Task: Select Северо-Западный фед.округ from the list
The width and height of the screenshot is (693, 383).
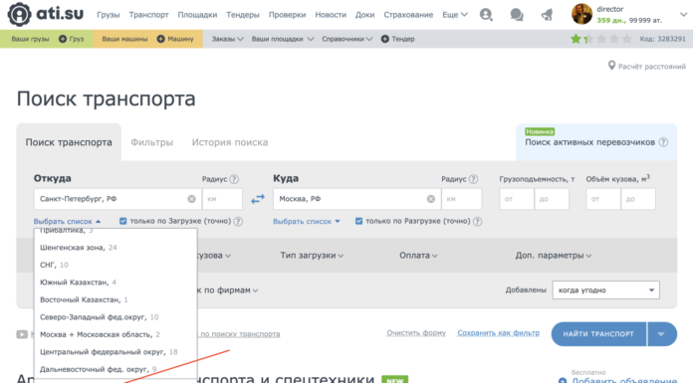Action: (115, 317)
